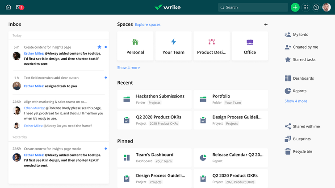Open Hackathon Submissions folder
This screenshot has width=335, height=188.
154,99
